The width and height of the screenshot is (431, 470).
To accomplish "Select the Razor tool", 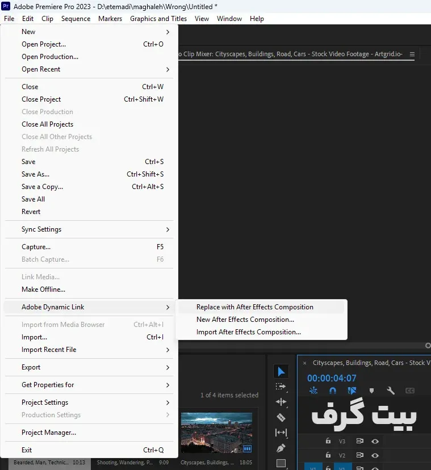I will point(281,417).
